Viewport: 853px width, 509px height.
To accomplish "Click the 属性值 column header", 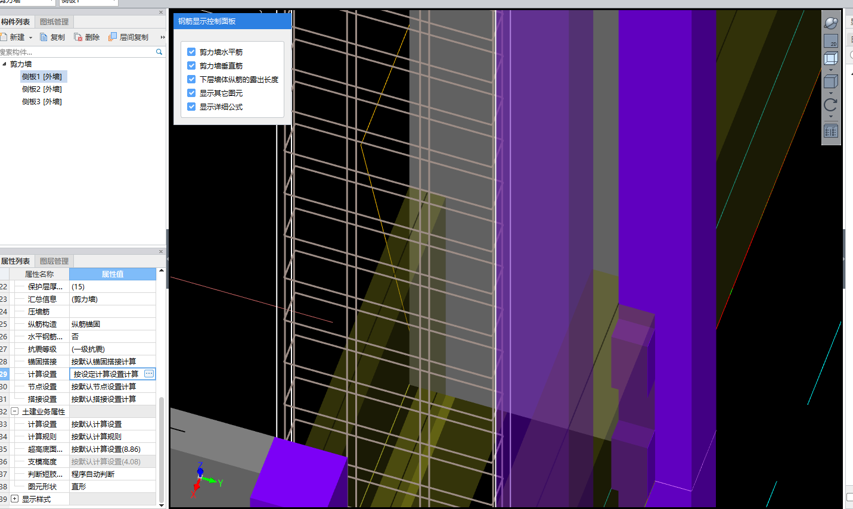I will tap(113, 274).
